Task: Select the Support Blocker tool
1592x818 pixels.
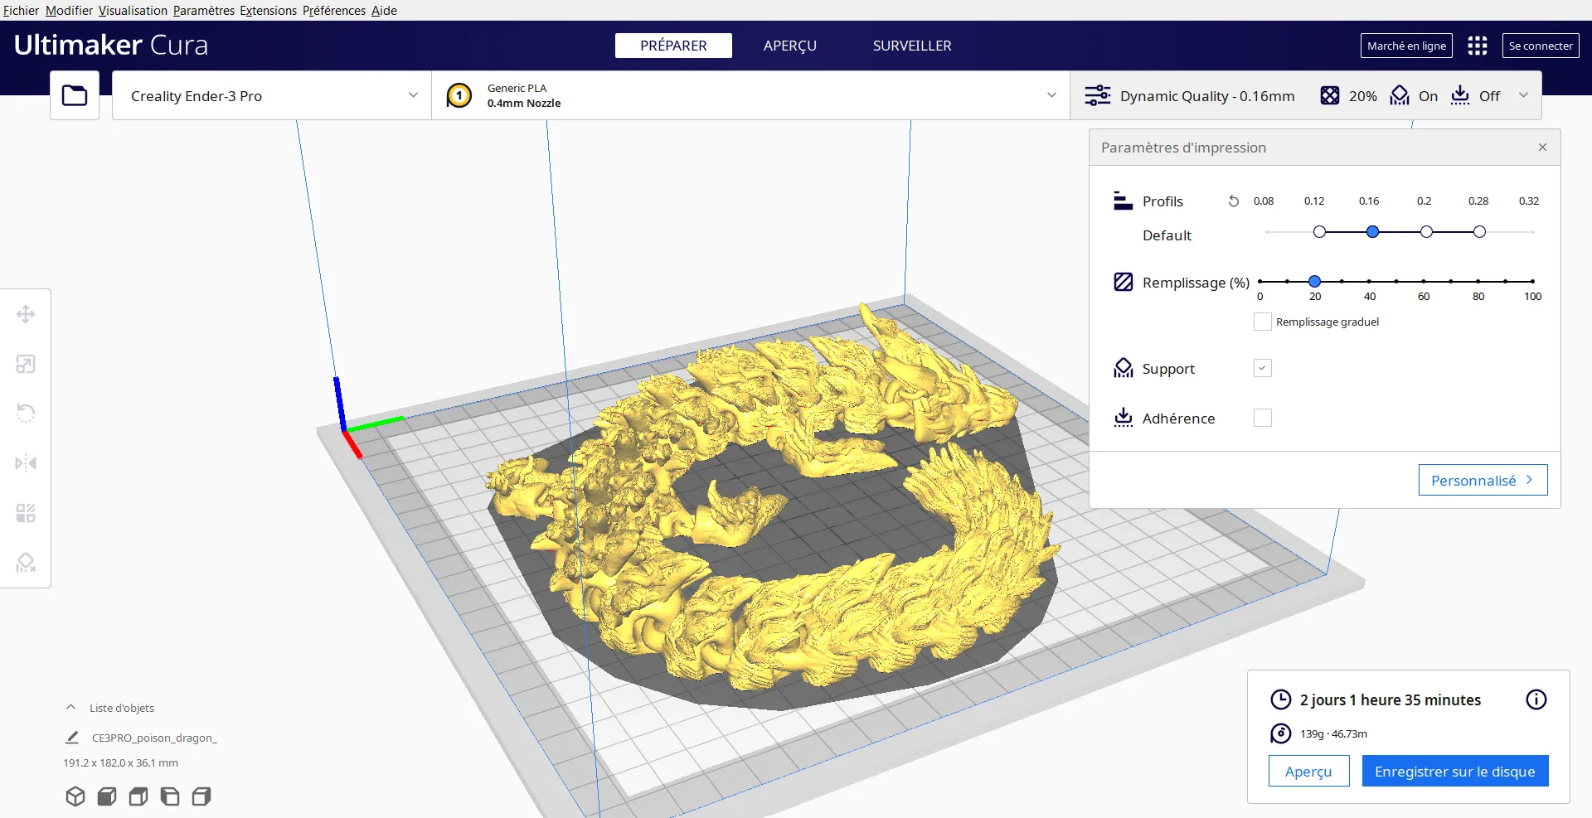Action: click(x=26, y=563)
